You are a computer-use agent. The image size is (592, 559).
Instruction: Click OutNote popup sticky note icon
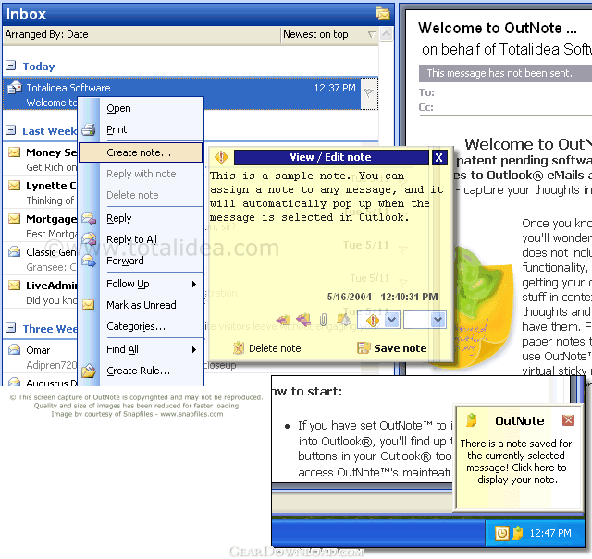click(x=471, y=420)
